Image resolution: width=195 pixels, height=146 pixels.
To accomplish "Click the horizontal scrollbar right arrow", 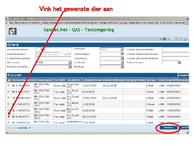I will click(187, 132).
